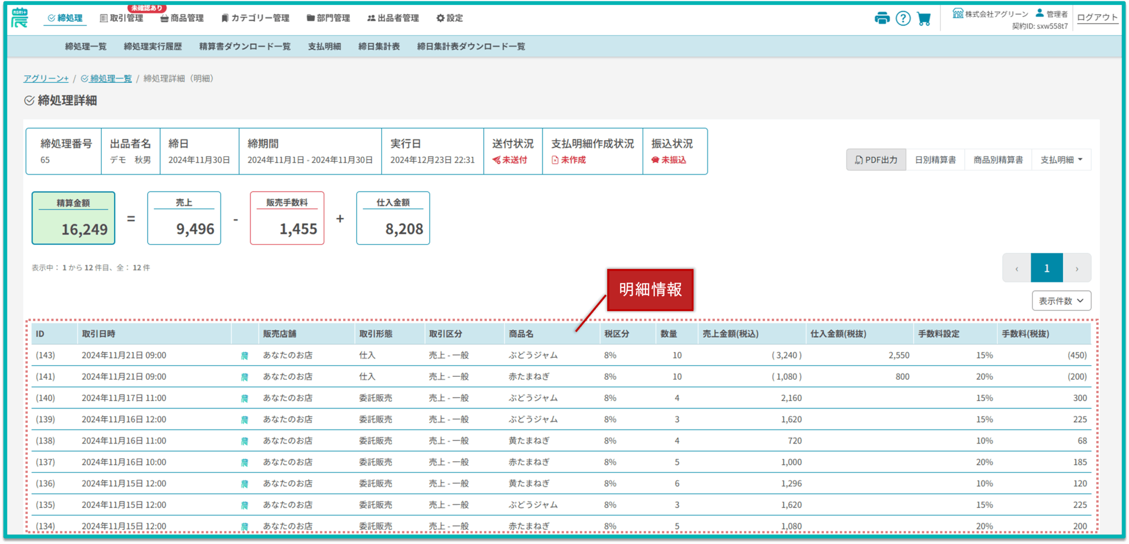This screenshot has height=544, width=1129.
Task: Click shop icon in row 139
Action: click(244, 420)
